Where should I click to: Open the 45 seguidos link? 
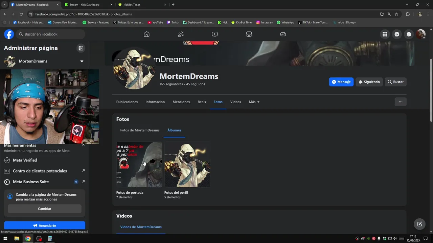click(196, 84)
